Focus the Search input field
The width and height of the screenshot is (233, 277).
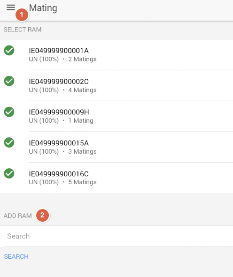point(116,236)
